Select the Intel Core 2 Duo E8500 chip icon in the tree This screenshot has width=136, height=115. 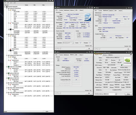[x=8, y=67]
